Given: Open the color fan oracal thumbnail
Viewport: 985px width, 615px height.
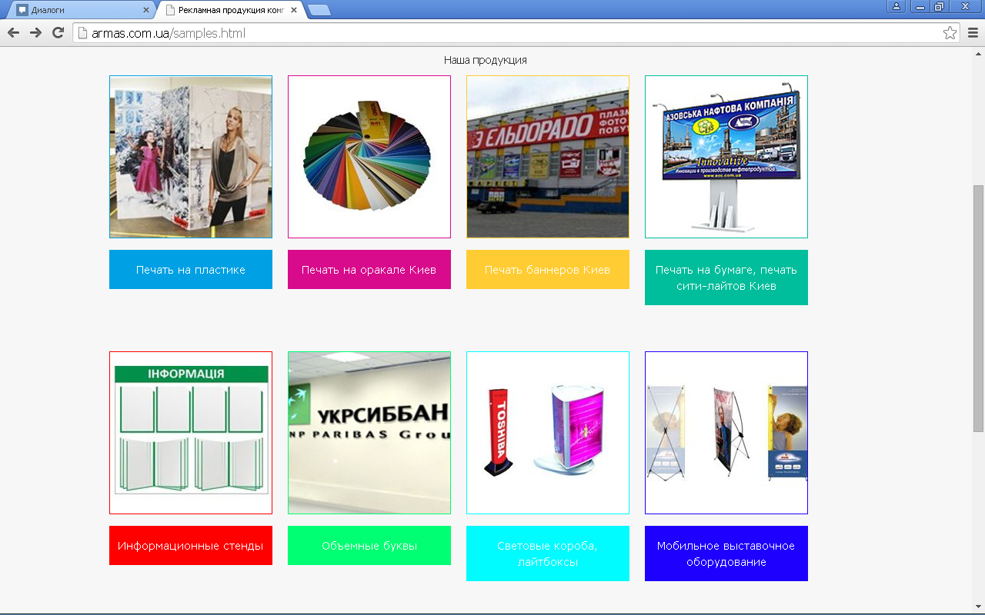Looking at the screenshot, I should 369,157.
